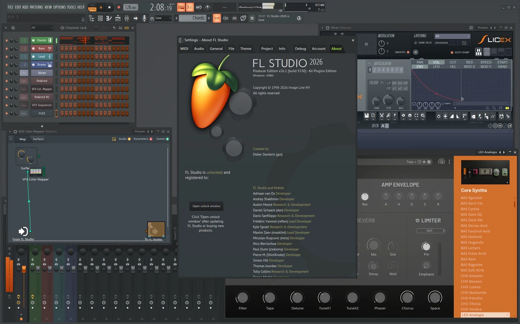
Task: Click the globe news icon in toolbar
Action: coord(299,18)
